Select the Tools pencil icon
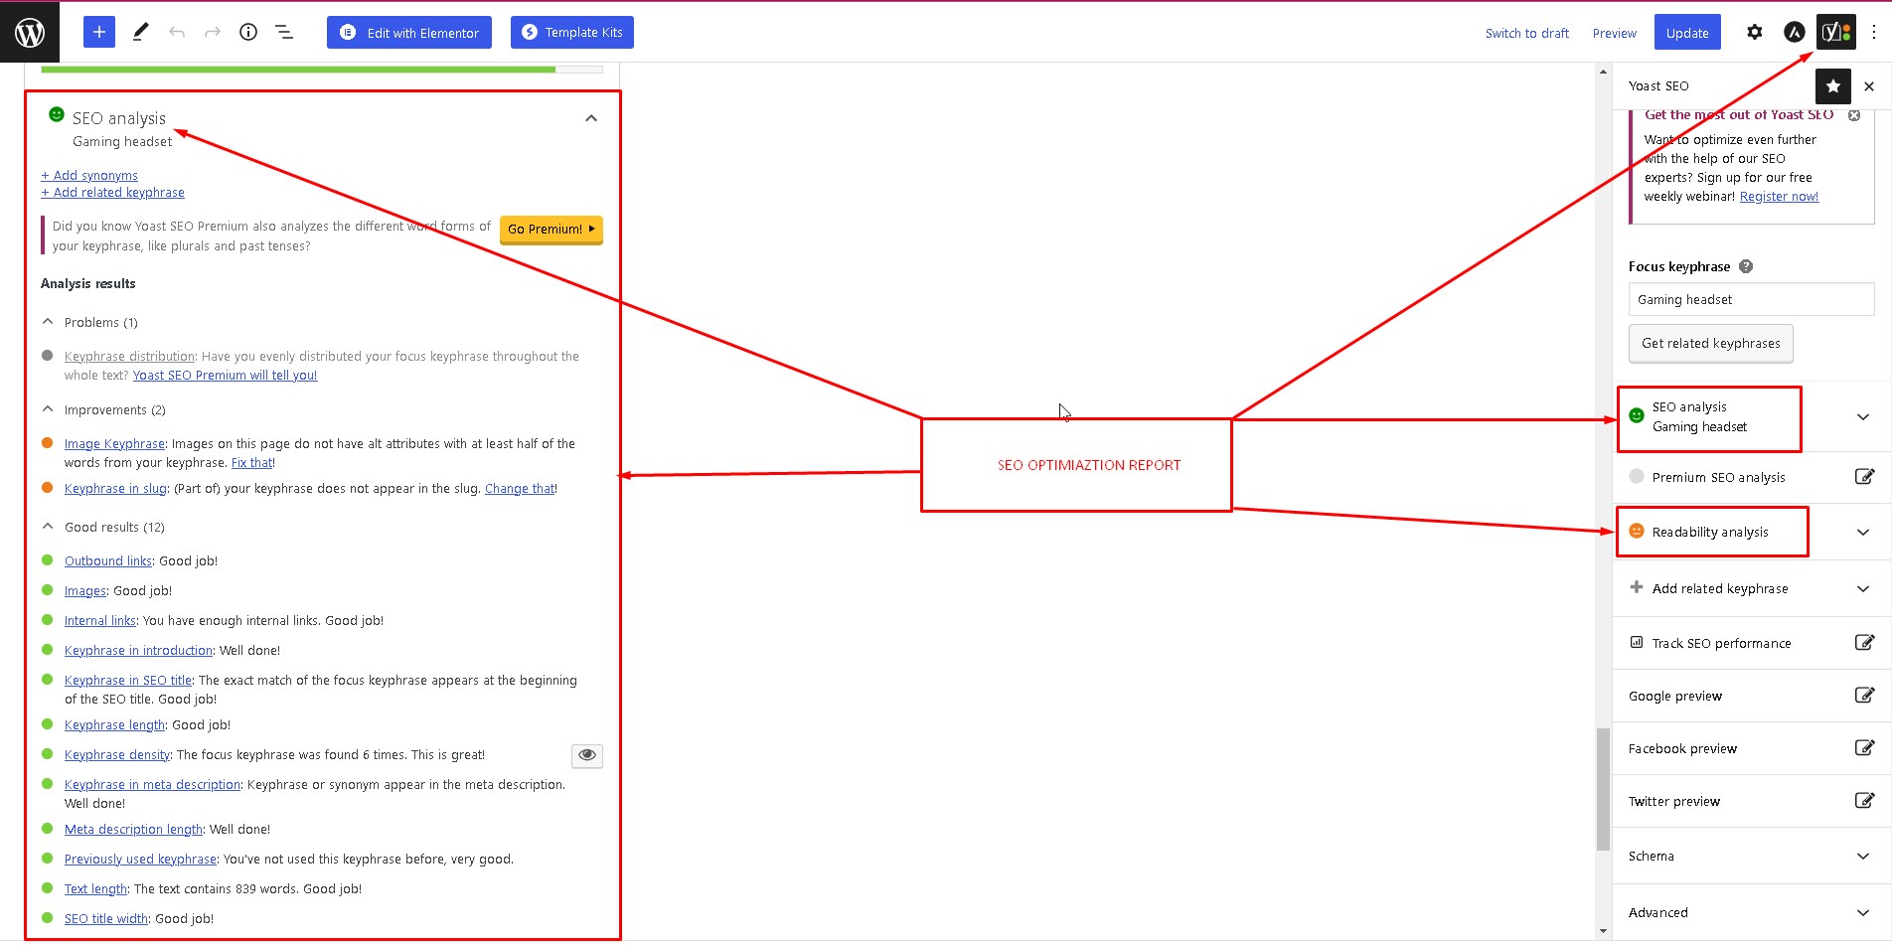Screen dimensions: 1892x945 coord(139,31)
